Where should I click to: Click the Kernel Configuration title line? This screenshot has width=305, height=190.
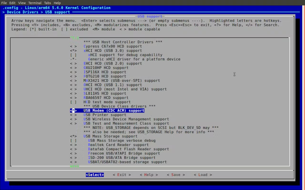(56, 8)
